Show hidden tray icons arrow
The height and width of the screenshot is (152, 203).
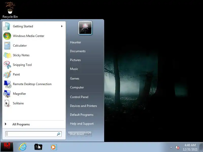pos(171,147)
